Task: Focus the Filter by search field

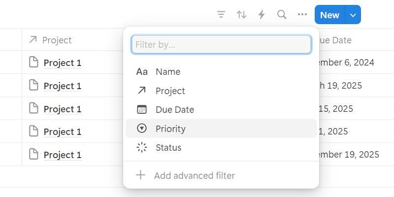Action: [x=221, y=45]
